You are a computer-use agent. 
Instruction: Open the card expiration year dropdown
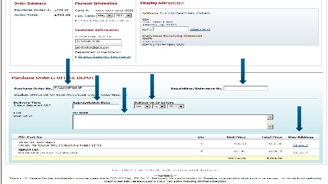(123, 15)
